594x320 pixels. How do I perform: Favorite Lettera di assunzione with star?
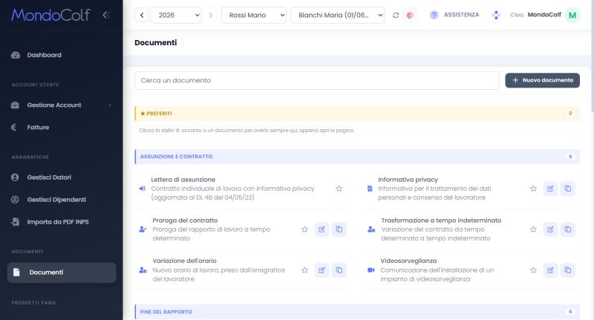339,189
